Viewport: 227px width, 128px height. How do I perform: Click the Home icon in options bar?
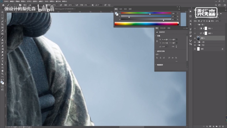pyautogui.click(x=3, y=5)
